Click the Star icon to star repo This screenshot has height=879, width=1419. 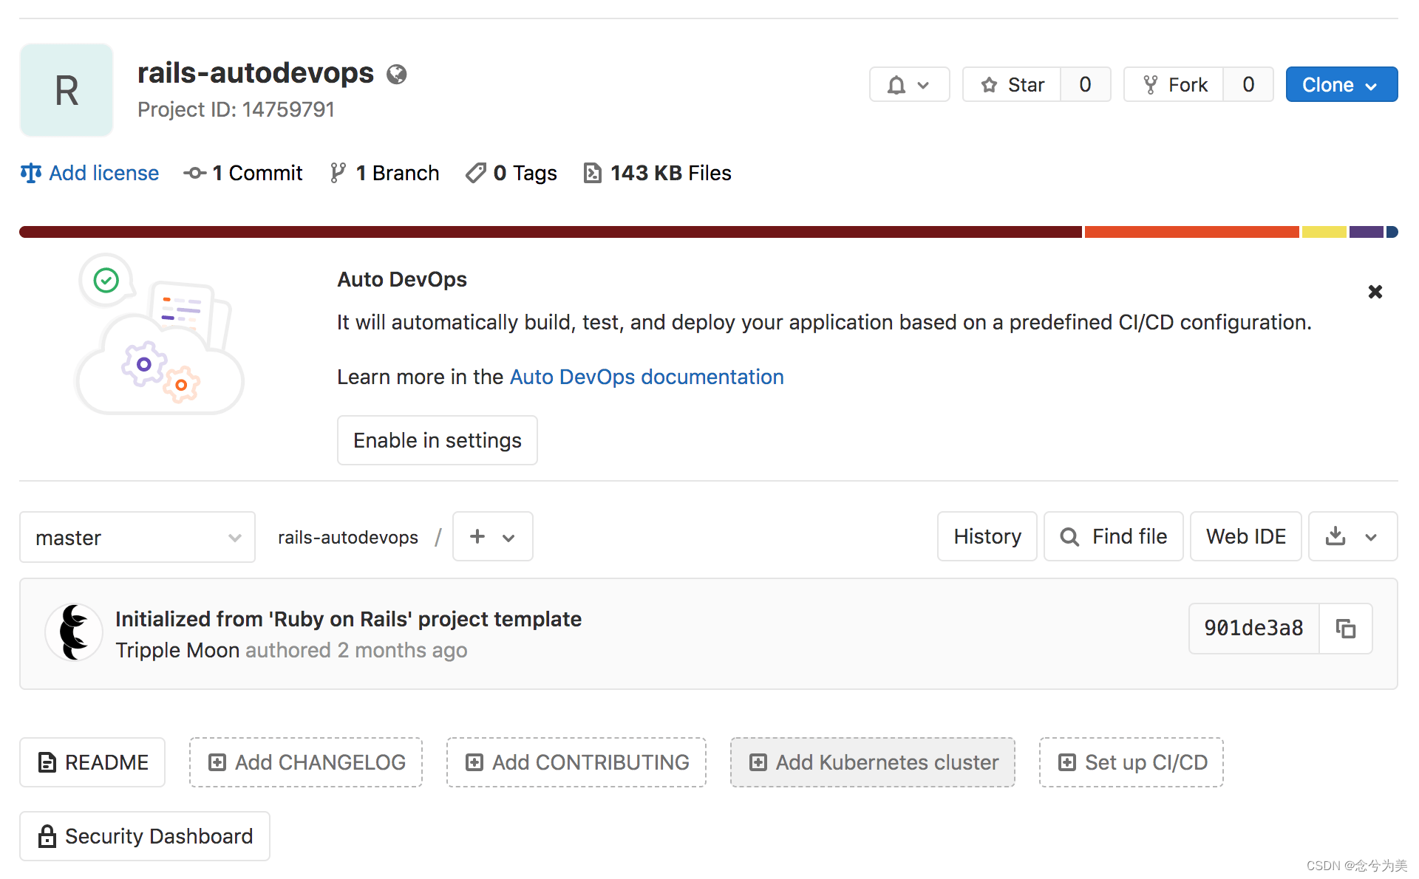click(988, 85)
